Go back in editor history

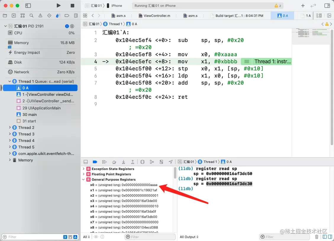(x=93, y=16)
